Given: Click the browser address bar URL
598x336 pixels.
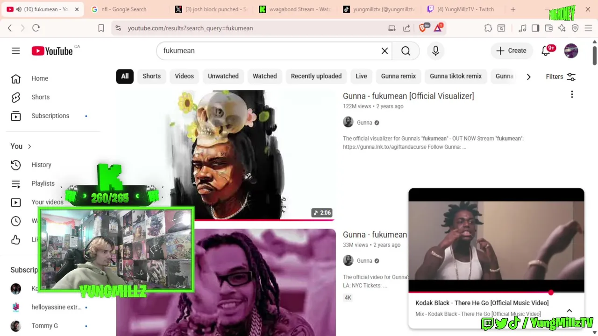Looking at the screenshot, I should [190, 28].
